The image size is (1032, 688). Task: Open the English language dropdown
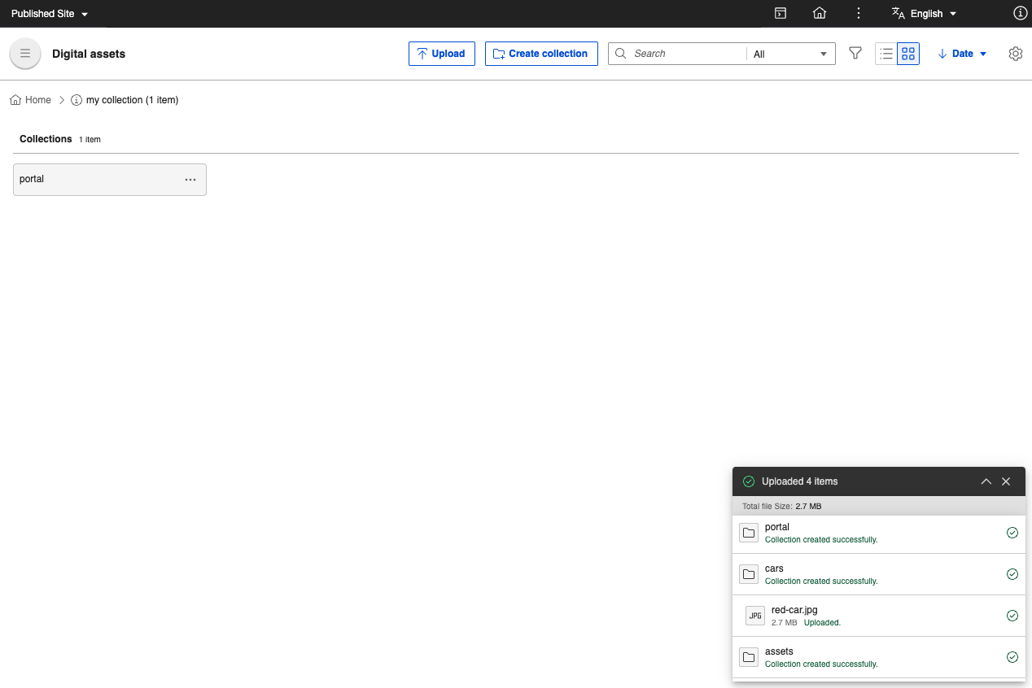point(925,13)
